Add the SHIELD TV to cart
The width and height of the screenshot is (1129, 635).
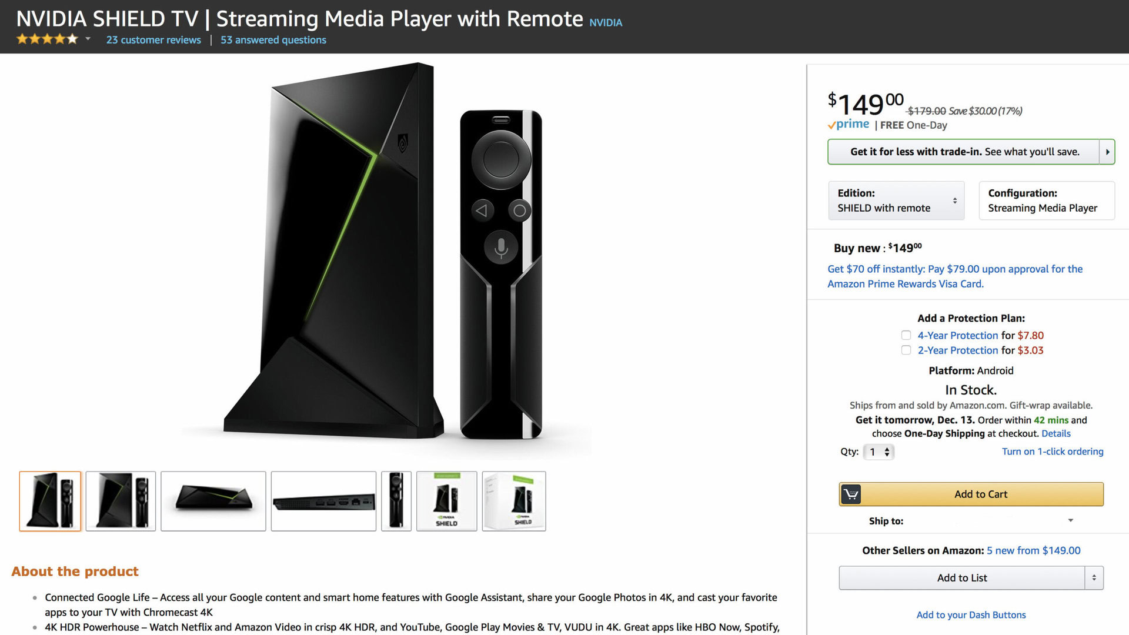tap(980, 494)
